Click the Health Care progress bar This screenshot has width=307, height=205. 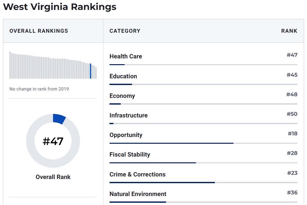point(203,65)
